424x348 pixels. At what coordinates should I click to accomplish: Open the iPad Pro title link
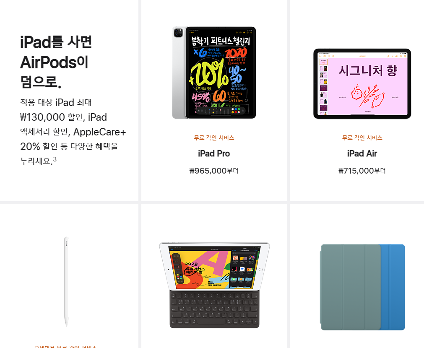pos(214,153)
